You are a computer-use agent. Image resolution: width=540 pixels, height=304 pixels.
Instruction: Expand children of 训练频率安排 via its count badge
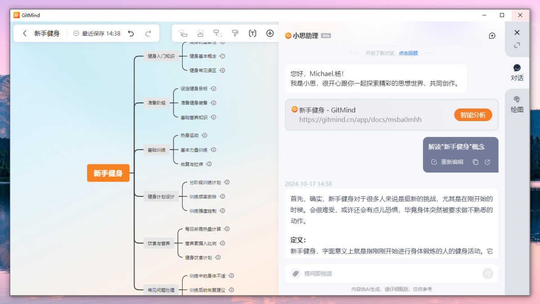click(222, 196)
